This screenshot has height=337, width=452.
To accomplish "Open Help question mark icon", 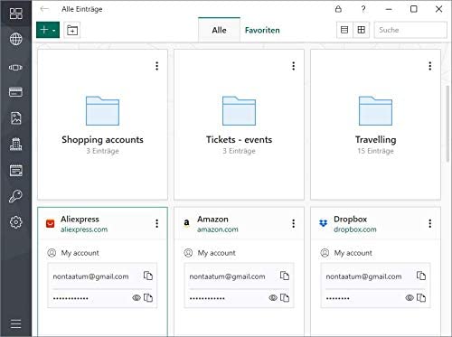I will pyautogui.click(x=363, y=9).
